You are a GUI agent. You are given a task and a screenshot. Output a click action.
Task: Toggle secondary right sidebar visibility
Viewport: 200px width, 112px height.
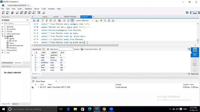(198, 12)
